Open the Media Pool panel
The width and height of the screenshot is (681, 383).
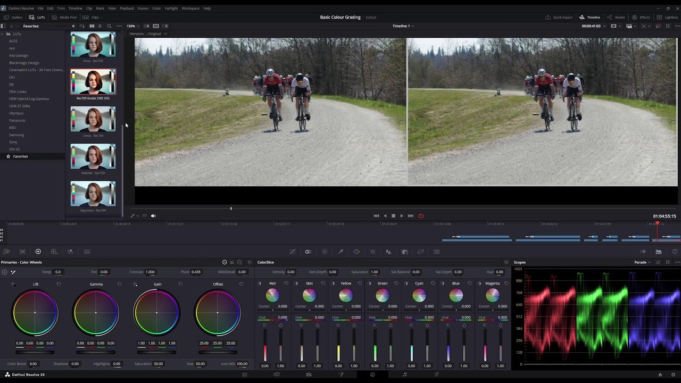click(x=64, y=17)
